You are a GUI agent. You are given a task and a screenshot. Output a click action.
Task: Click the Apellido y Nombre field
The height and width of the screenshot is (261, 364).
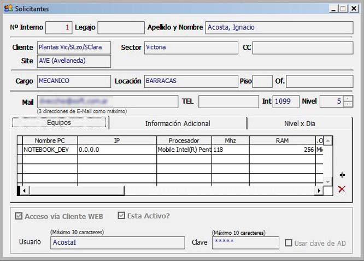[x=279, y=28]
